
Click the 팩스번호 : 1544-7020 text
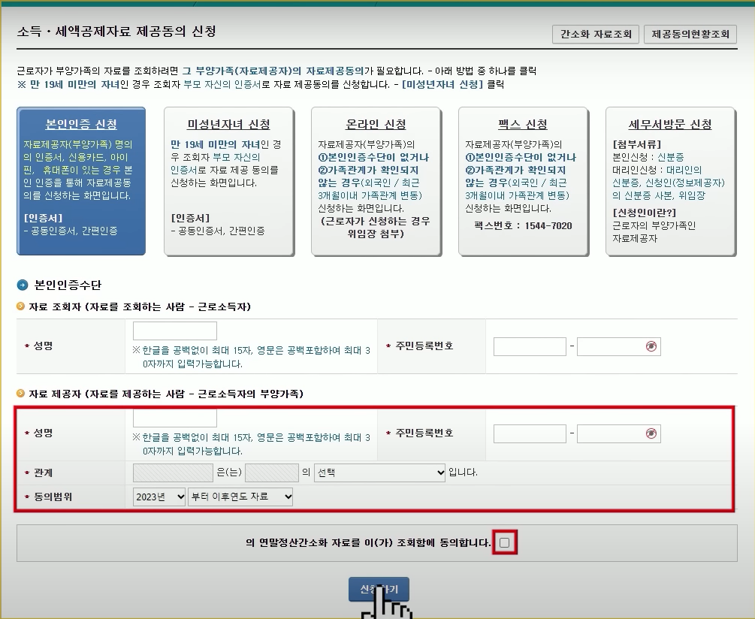point(523,226)
